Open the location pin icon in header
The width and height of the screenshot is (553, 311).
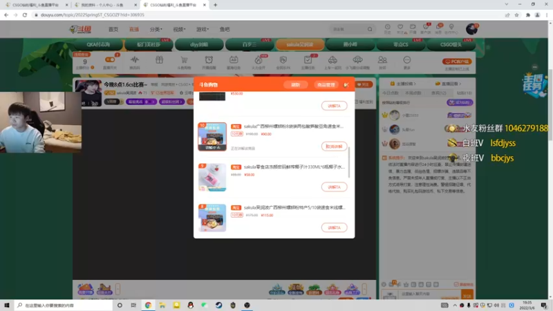point(451,28)
